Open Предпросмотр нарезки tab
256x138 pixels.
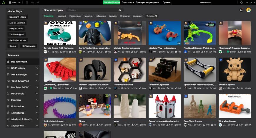[147, 2]
